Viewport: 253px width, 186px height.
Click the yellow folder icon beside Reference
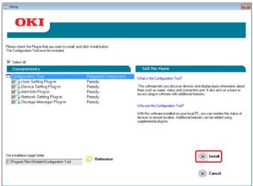click(89, 159)
